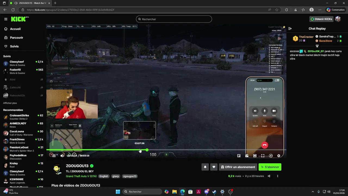Open browser tab actions menu
This screenshot has height=196, width=348.
click(x=4, y=3)
